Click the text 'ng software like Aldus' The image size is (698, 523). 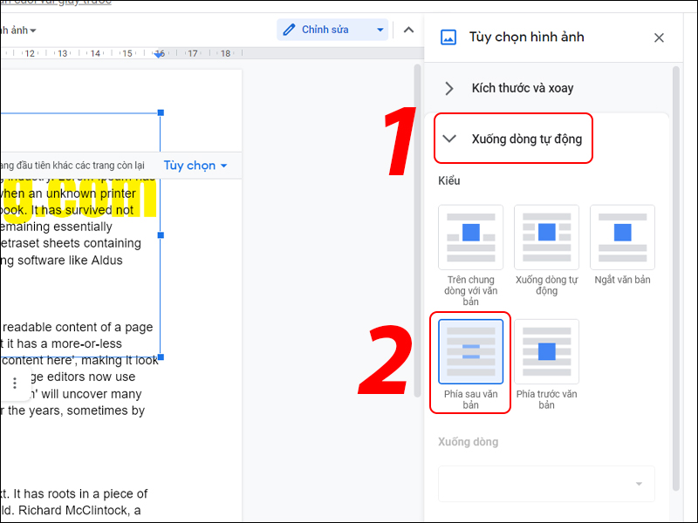pos(61,260)
